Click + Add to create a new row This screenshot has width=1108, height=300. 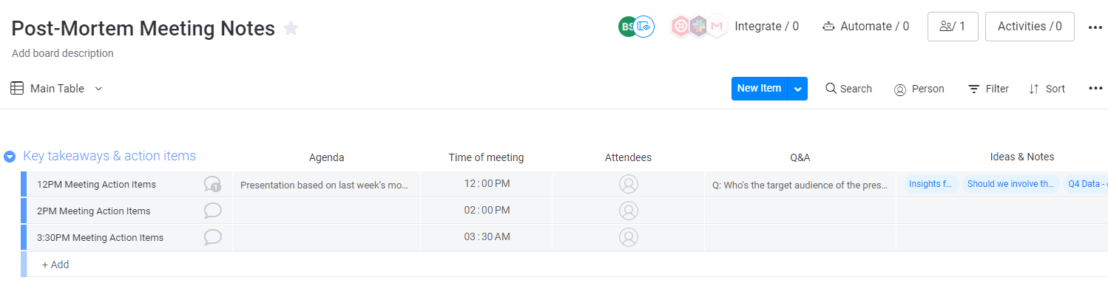pos(55,265)
